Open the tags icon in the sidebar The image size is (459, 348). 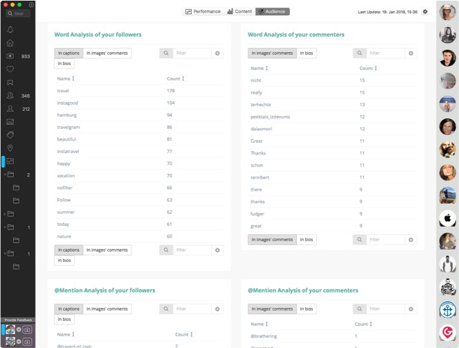point(10,134)
